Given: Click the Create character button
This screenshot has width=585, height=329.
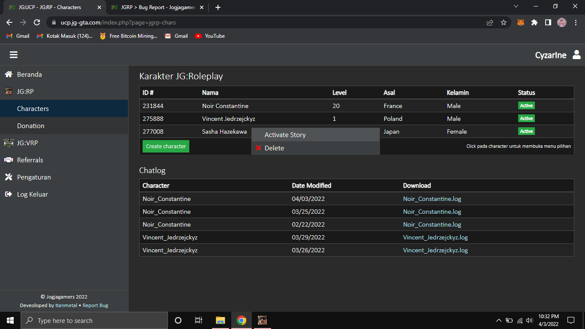Looking at the screenshot, I should pos(166,146).
